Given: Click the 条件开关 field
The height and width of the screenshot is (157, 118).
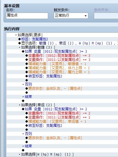Looking at the screenshot, I should 106,16.
